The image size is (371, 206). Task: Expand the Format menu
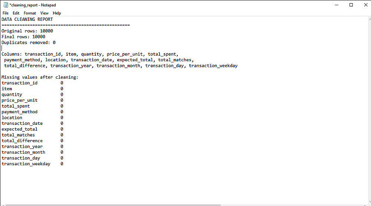(30, 13)
